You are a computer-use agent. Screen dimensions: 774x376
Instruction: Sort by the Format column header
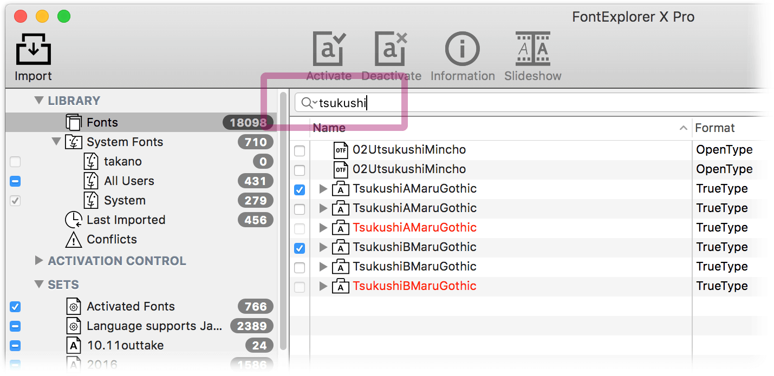pos(715,128)
